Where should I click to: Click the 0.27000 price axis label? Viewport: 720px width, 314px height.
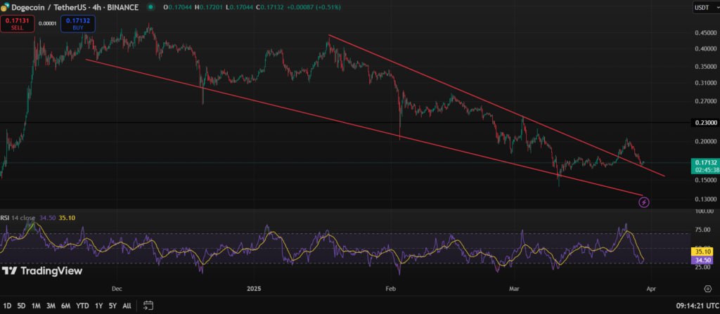(705, 101)
